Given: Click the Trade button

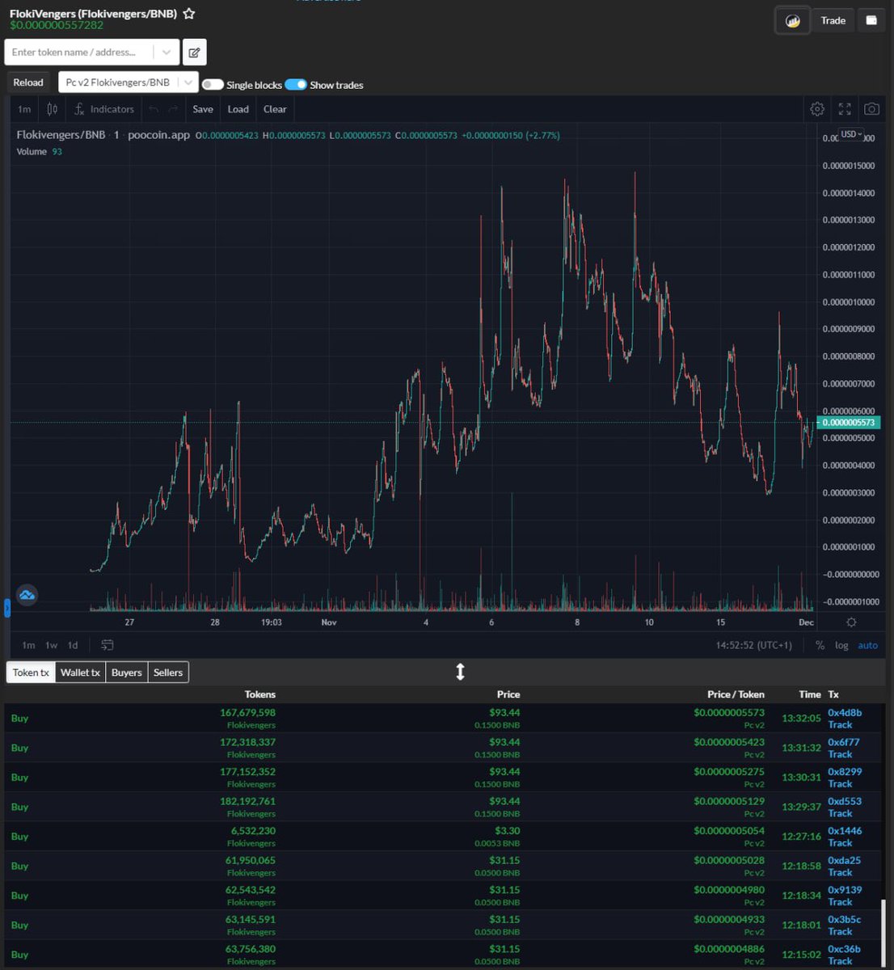Looking at the screenshot, I should pos(833,21).
